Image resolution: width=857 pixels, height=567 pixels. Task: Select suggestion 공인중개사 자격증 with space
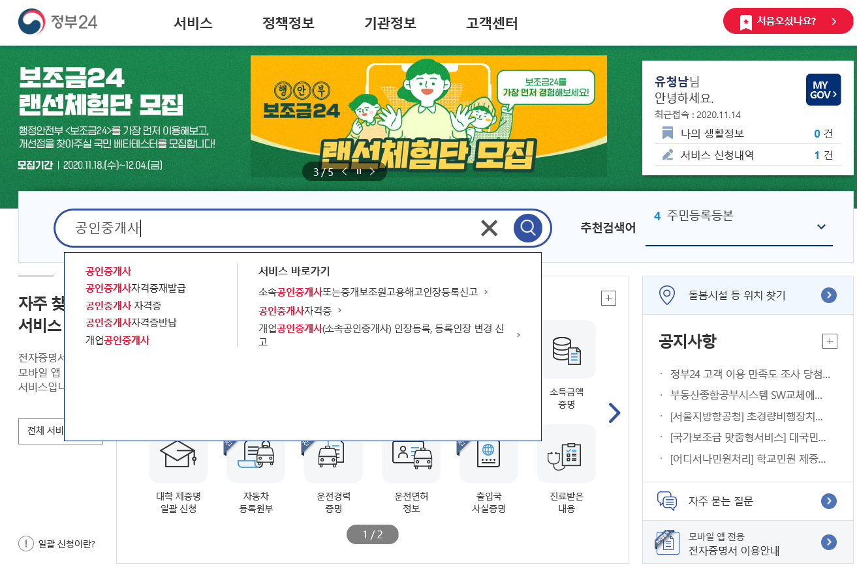click(123, 305)
